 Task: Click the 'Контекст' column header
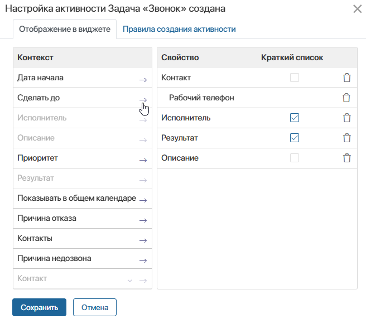point(35,57)
